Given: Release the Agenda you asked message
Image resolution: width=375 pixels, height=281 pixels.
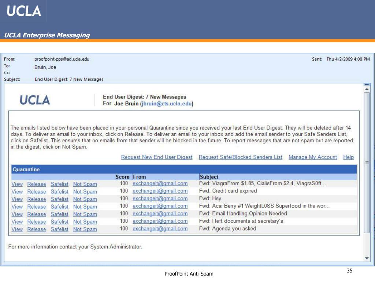Looking at the screenshot, I should 36,229.
